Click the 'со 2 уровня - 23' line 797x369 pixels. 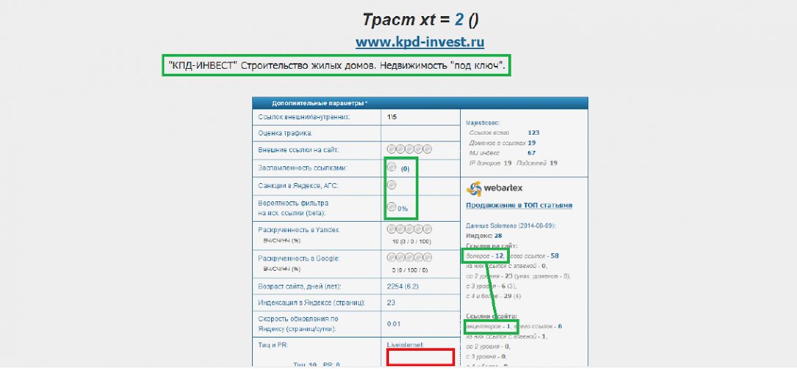point(519,276)
